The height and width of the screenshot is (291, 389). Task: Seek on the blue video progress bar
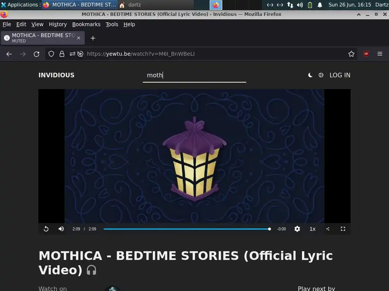coord(187,229)
